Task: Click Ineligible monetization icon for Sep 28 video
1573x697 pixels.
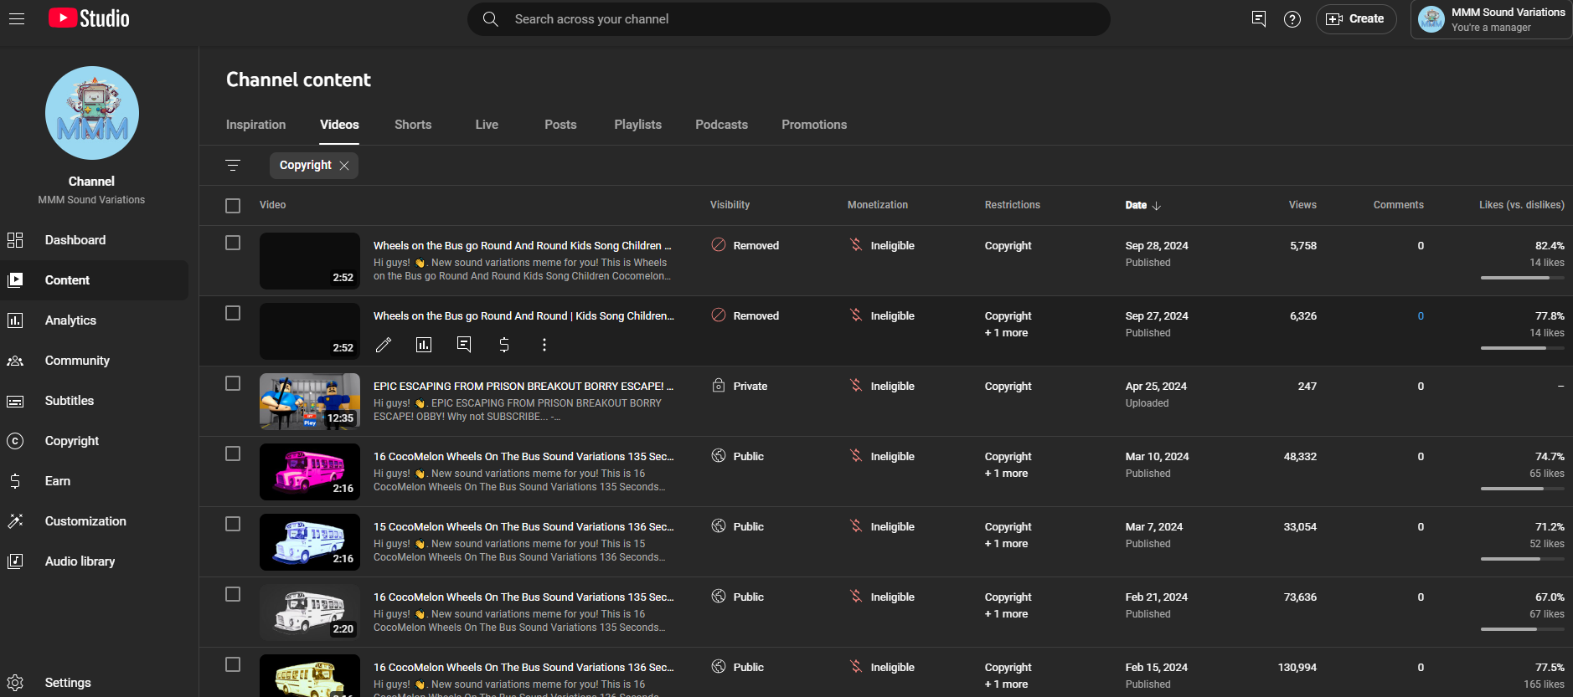Action: coord(856,245)
